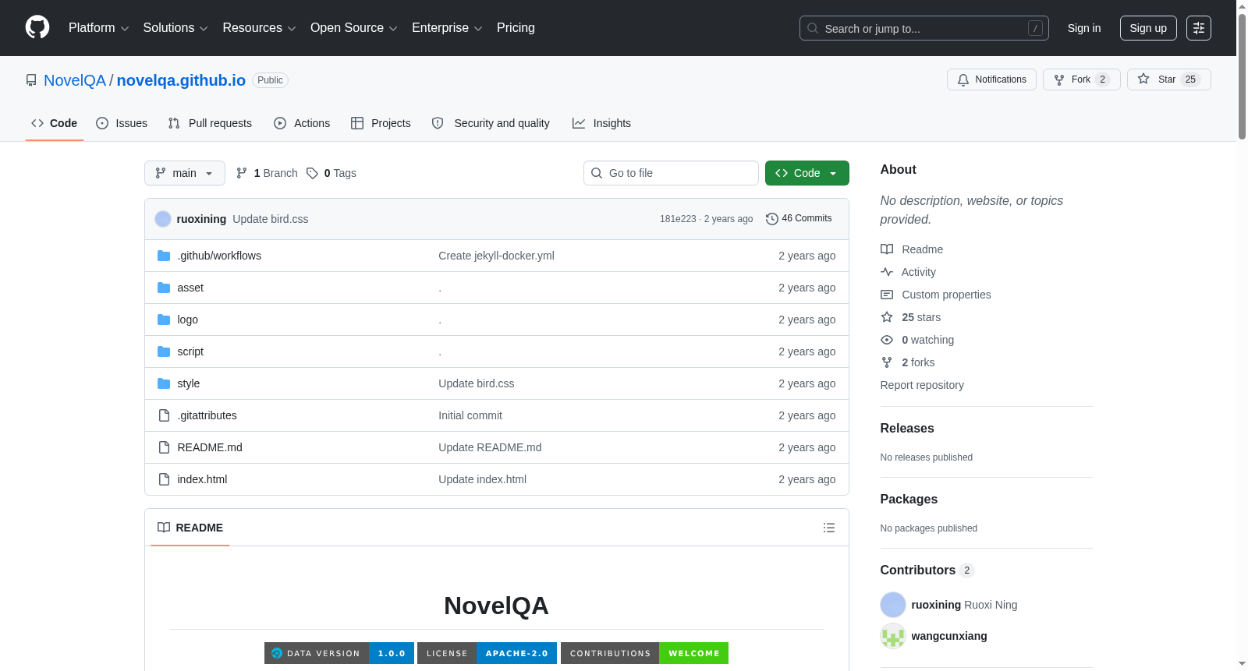Viewport: 1248px width, 671px height.
Task: Click the index.html file icon
Action: coord(164,479)
